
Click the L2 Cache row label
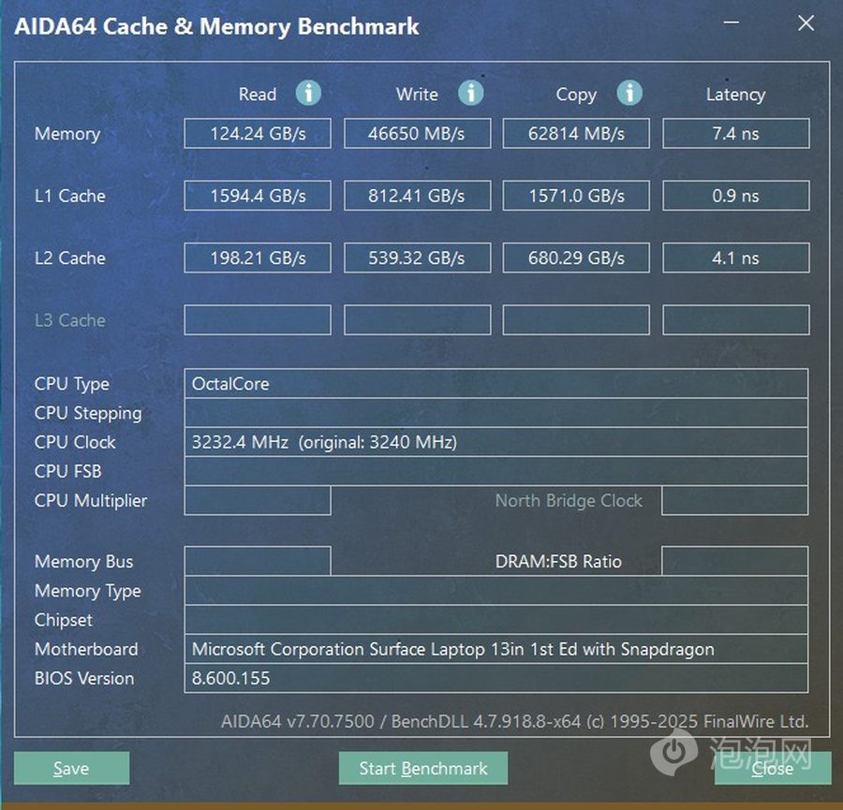(x=70, y=258)
